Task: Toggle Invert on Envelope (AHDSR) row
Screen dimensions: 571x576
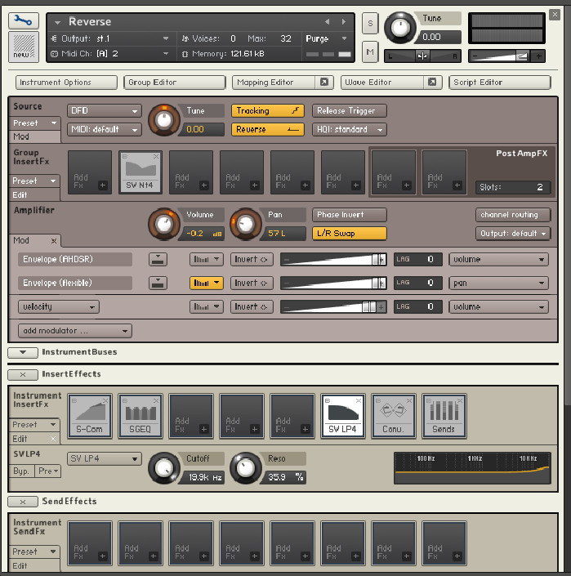Action: (252, 259)
